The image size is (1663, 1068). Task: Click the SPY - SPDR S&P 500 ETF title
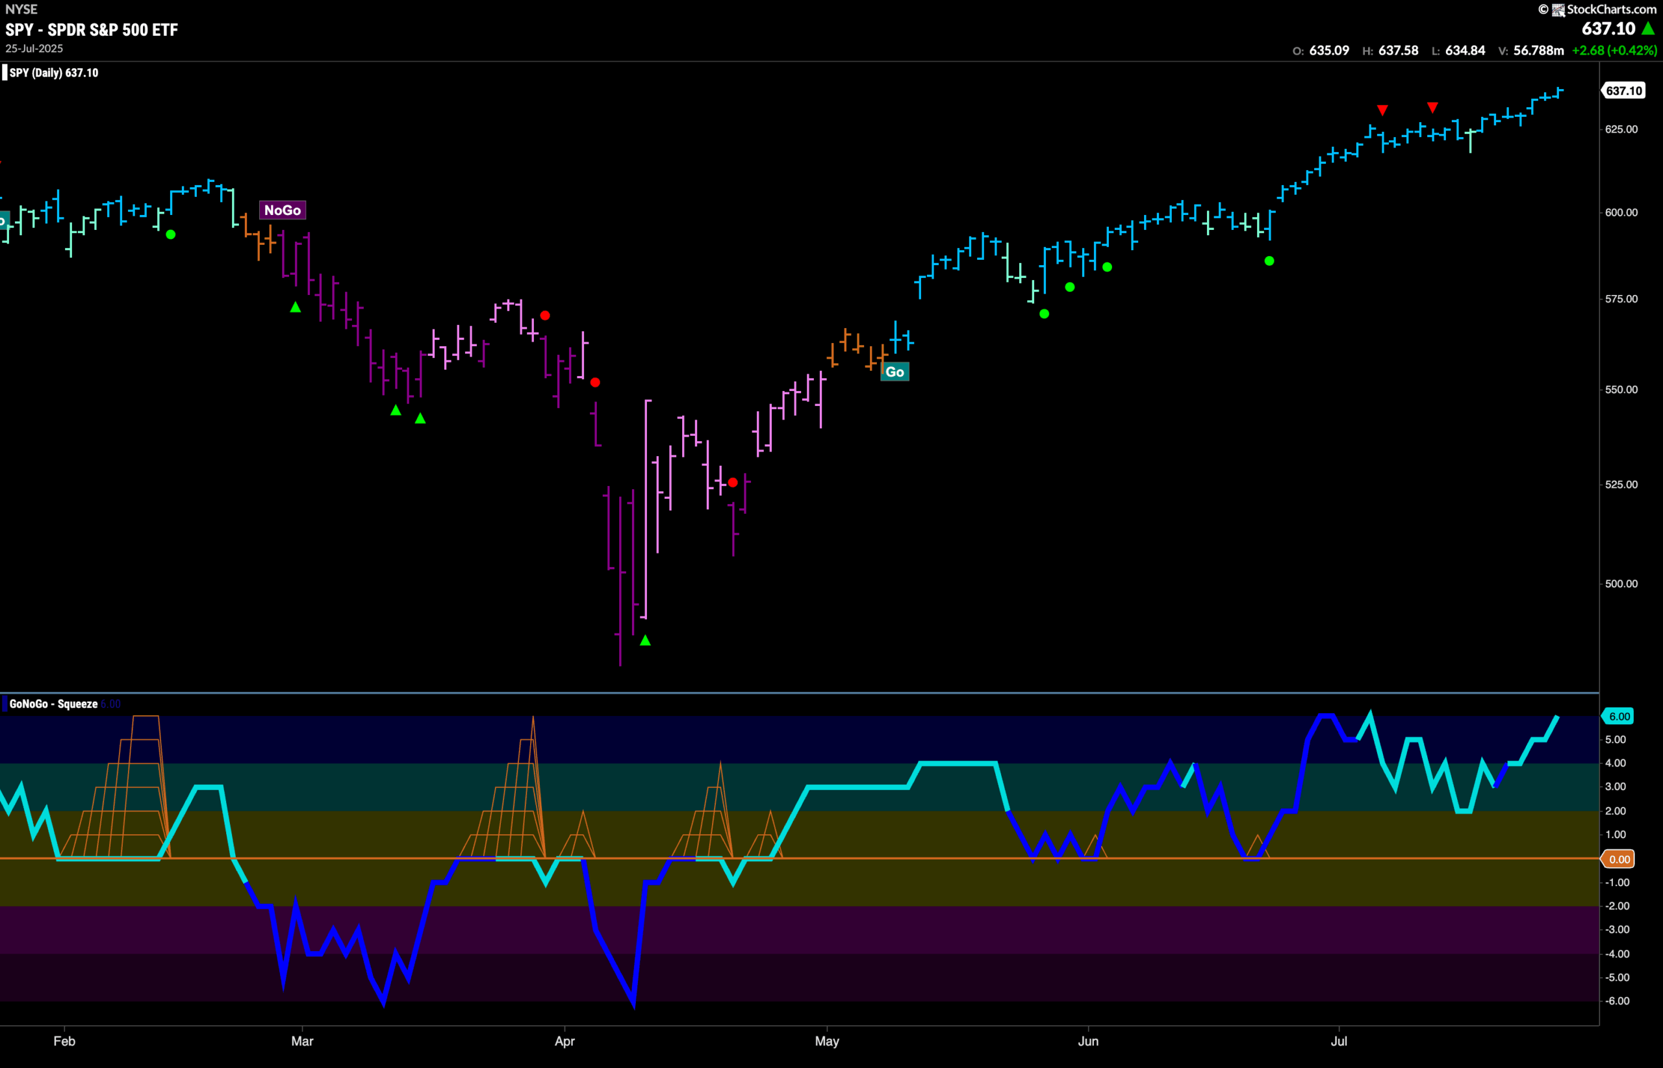[91, 30]
